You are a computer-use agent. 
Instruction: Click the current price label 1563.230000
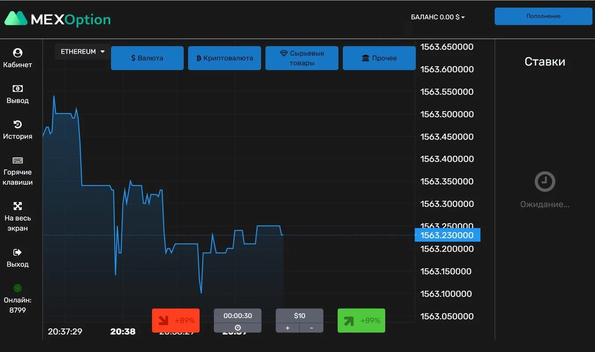447,235
